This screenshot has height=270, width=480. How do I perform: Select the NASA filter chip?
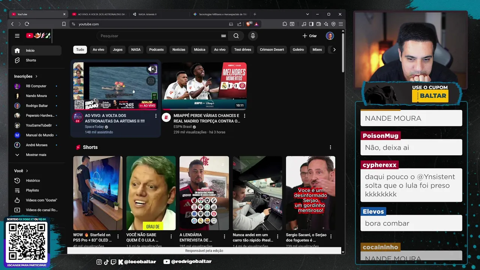(x=136, y=49)
